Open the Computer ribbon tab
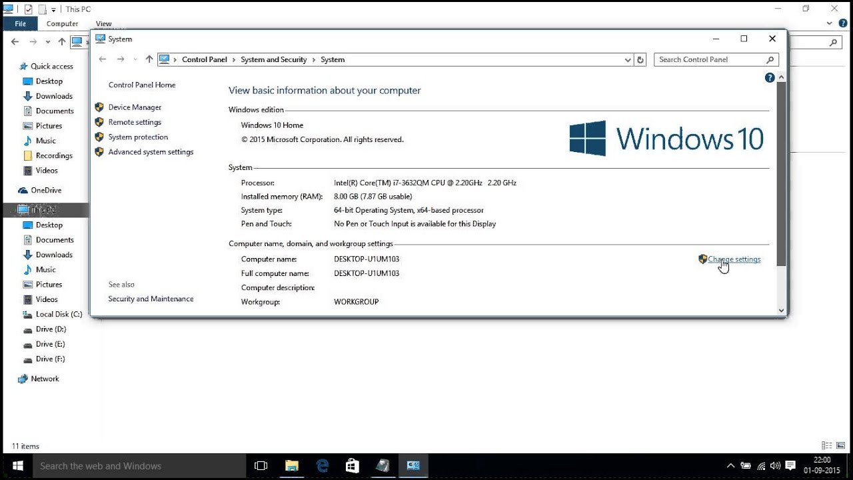The image size is (853, 480). [63, 23]
